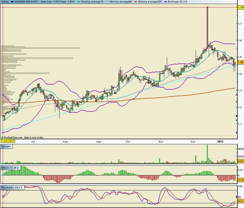Click the yellow 1,796 price tag

[241, 8]
